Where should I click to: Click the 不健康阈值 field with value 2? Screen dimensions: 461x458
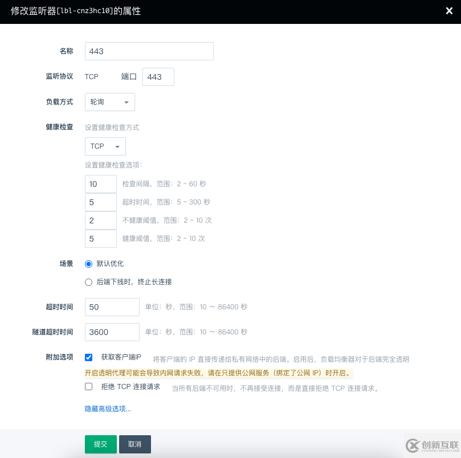[x=100, y=220]
